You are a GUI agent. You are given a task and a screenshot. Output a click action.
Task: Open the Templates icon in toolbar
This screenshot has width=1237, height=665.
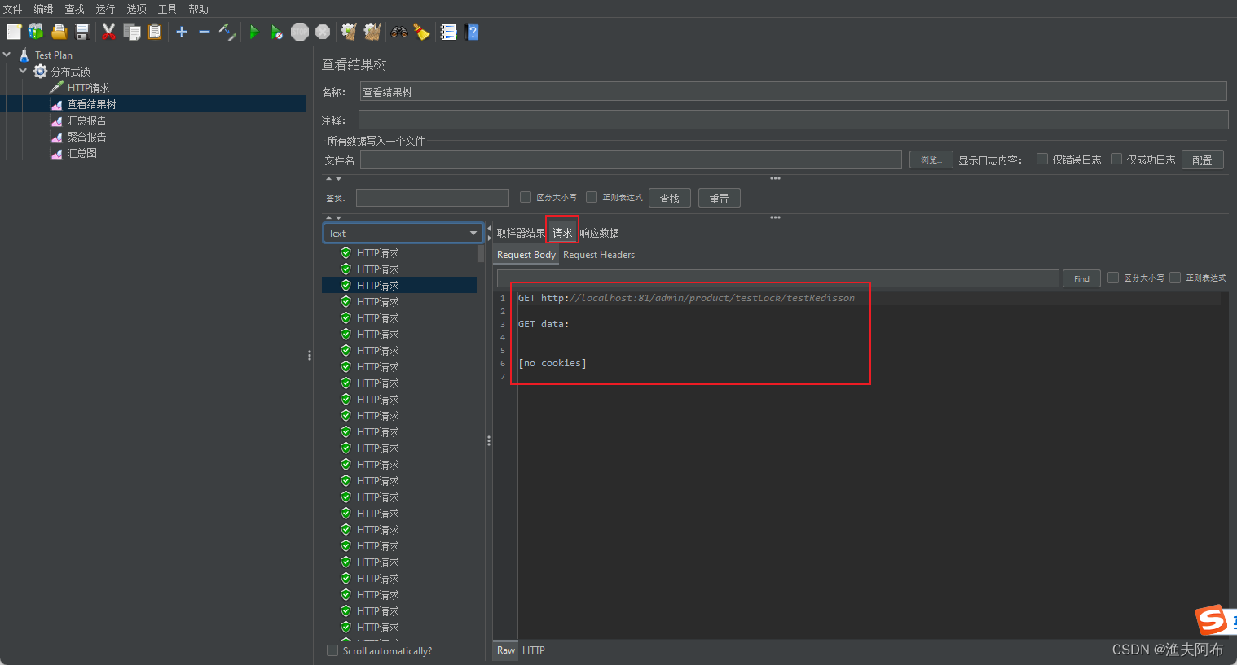36,32
